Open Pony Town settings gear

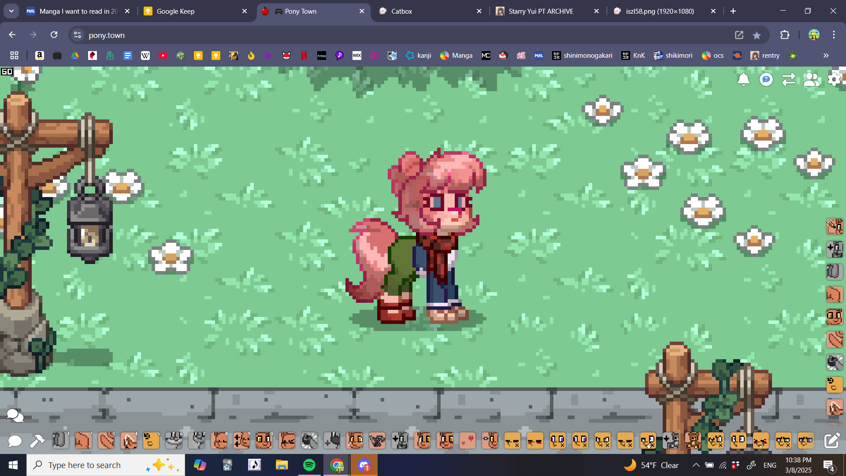[834, 79]
